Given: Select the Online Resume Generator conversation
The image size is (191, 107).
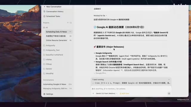Looking at the screenshot, I should [x=56, y=40].
